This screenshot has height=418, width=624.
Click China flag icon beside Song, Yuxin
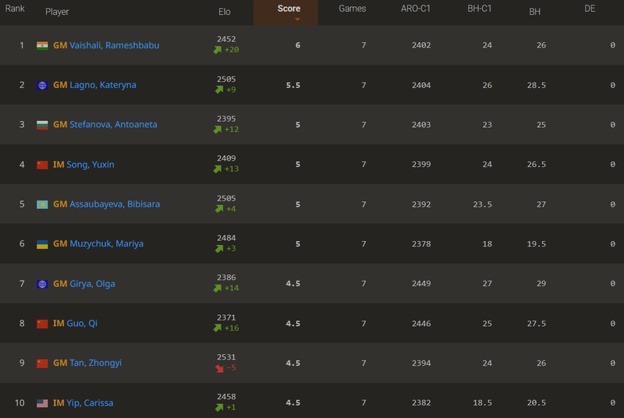coord(42,165)
